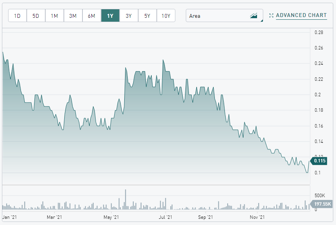Click the 0.2 price axis label

point(317,95)
